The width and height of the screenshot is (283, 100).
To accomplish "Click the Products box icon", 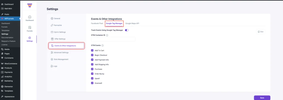I will point(2,68).
